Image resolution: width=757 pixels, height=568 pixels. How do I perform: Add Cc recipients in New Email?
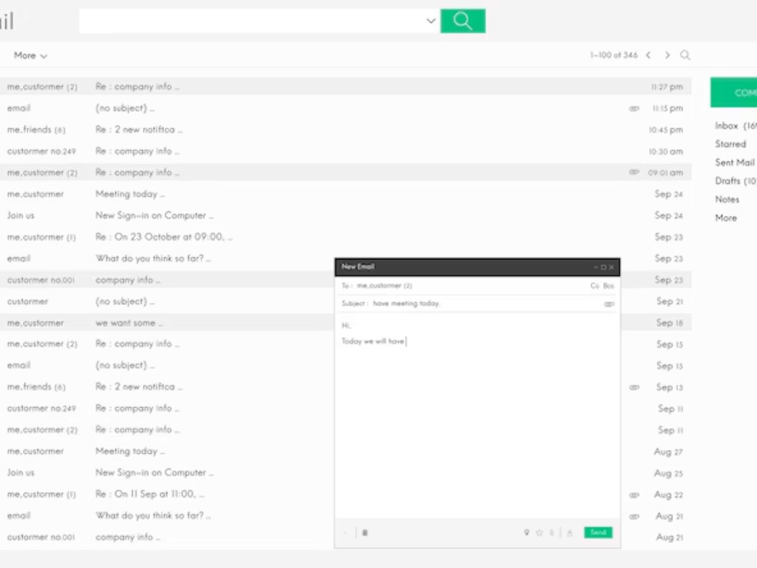pyautogui.click(x=594, y=286)
